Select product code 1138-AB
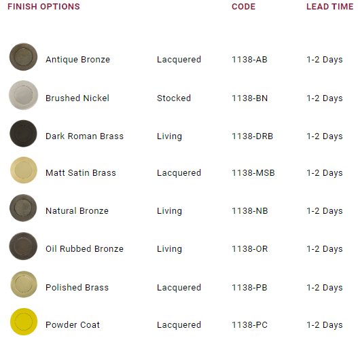 tap(249, 60)
